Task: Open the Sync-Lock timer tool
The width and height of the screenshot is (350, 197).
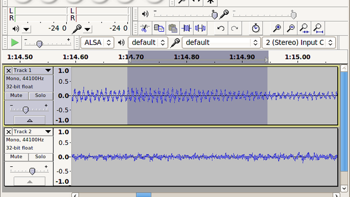Action: click(x=255, y=28)
